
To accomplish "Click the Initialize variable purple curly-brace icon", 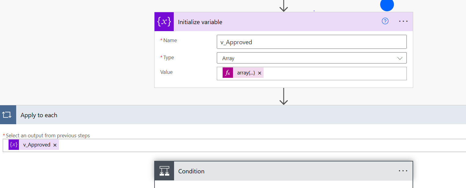I will click(x=164, y=22).
